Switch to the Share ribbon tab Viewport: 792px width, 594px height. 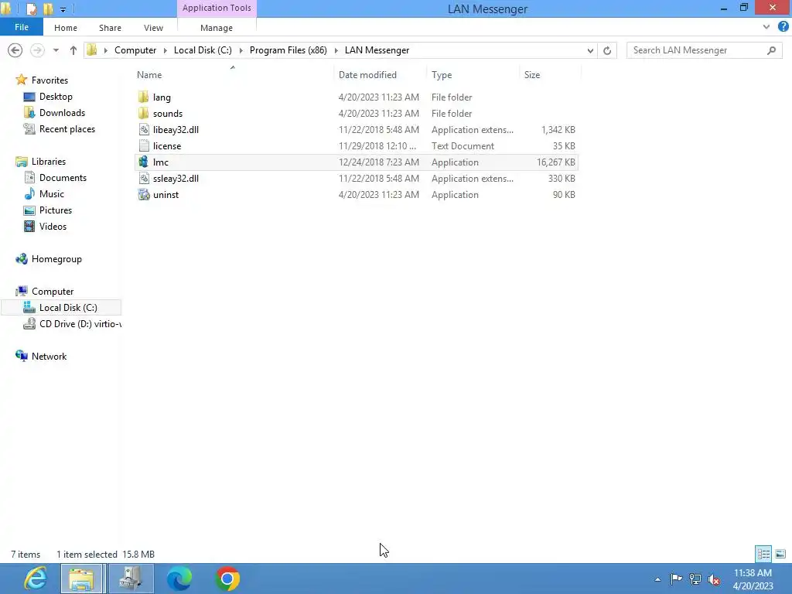tap(110, 28)
